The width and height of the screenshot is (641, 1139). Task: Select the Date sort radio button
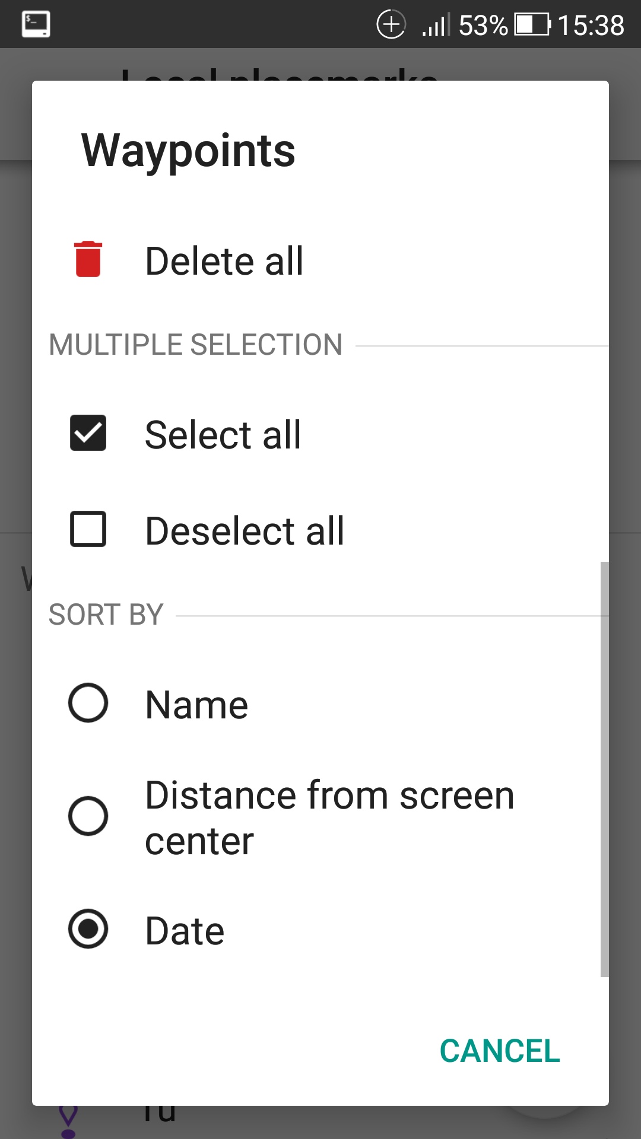coord(88,929)
